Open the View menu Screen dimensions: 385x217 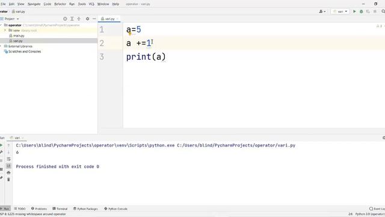(x=20, y=4)
